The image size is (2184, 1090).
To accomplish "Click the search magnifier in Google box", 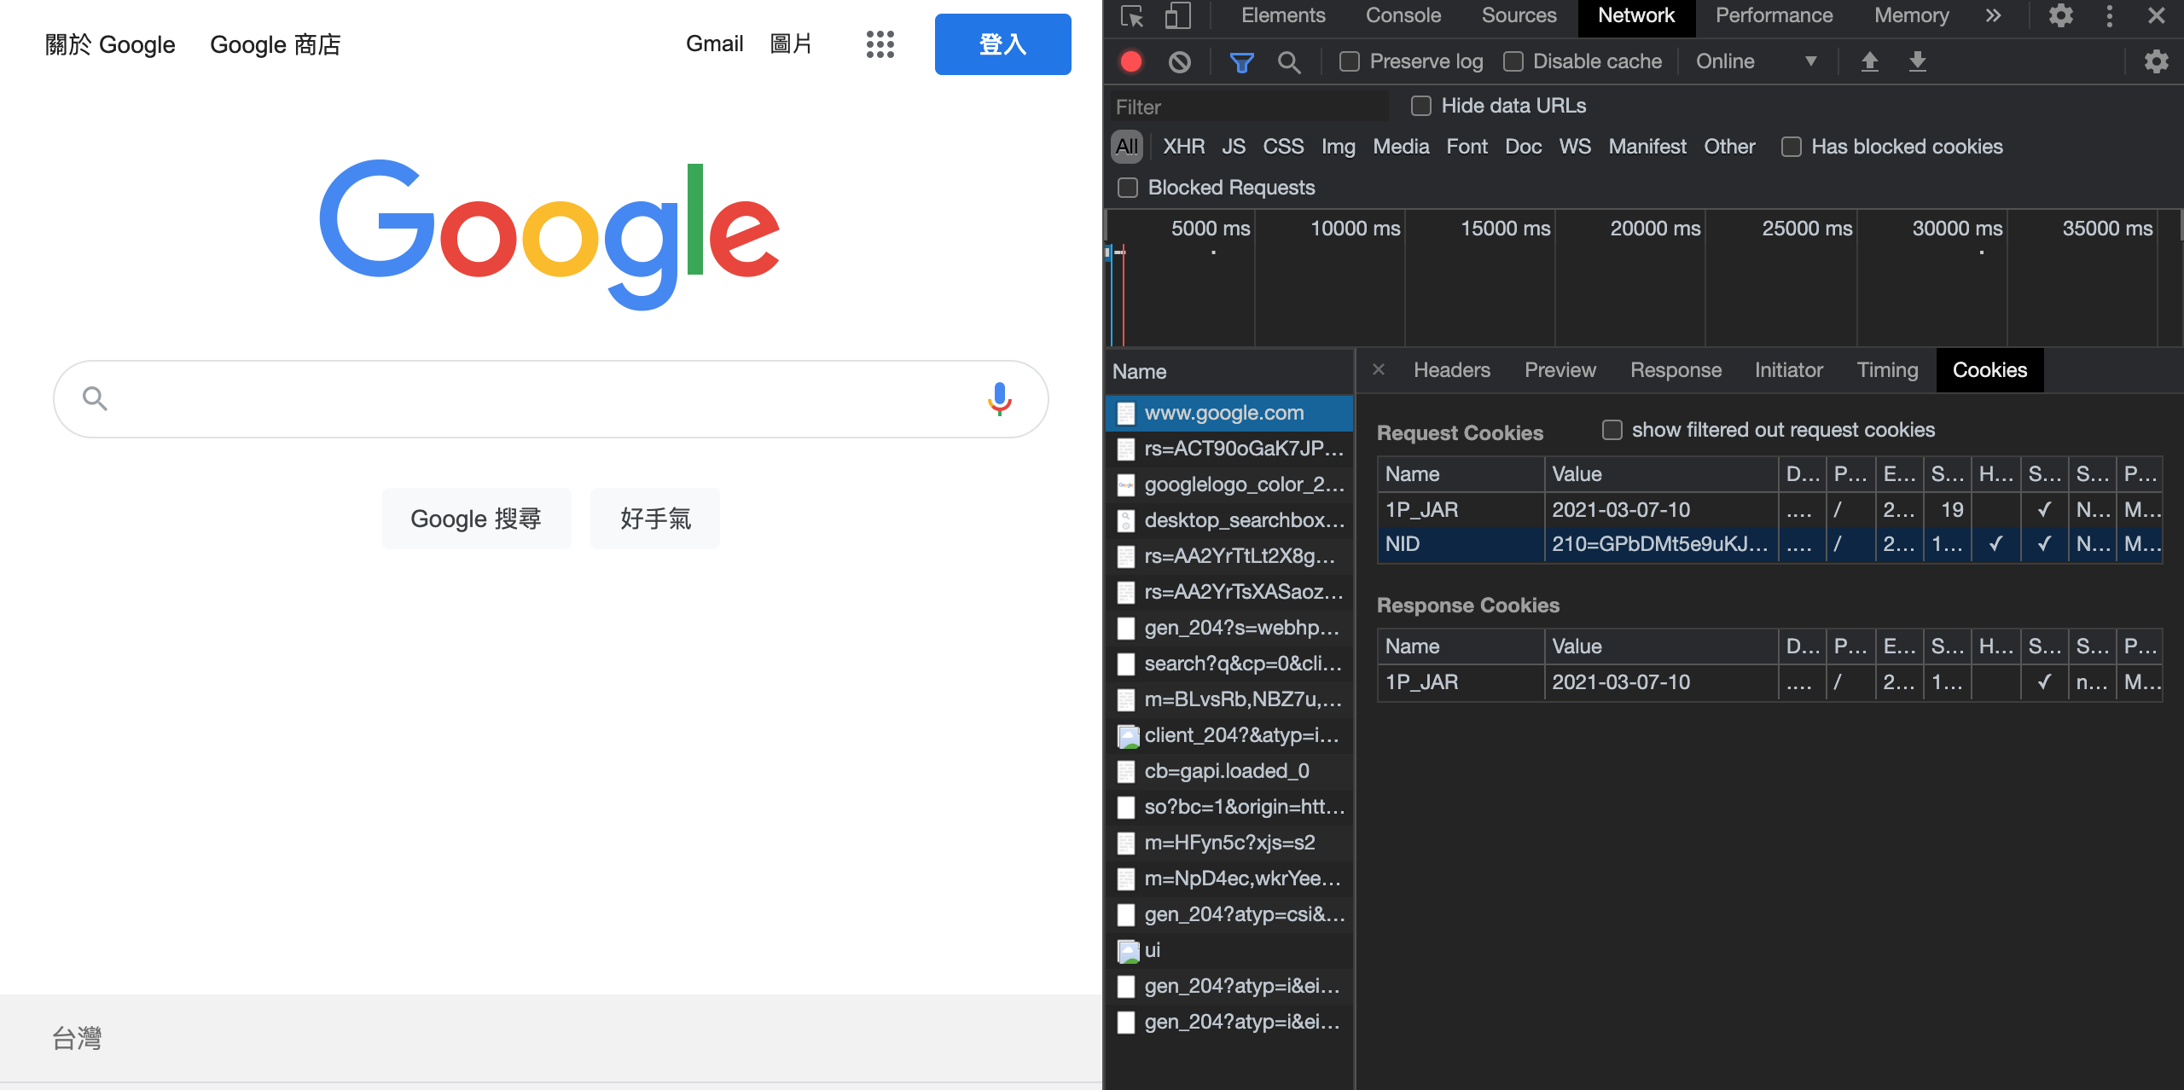I will point(95,398).
